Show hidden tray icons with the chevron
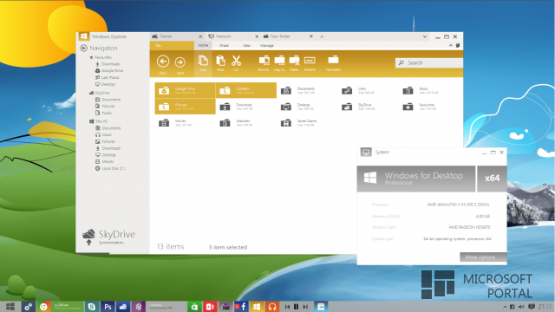This screenshot has width=555, height=312. 505,307
